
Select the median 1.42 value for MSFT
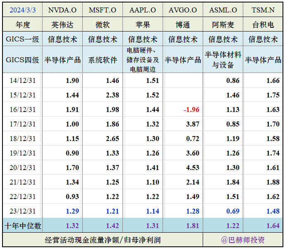[113, 226]
